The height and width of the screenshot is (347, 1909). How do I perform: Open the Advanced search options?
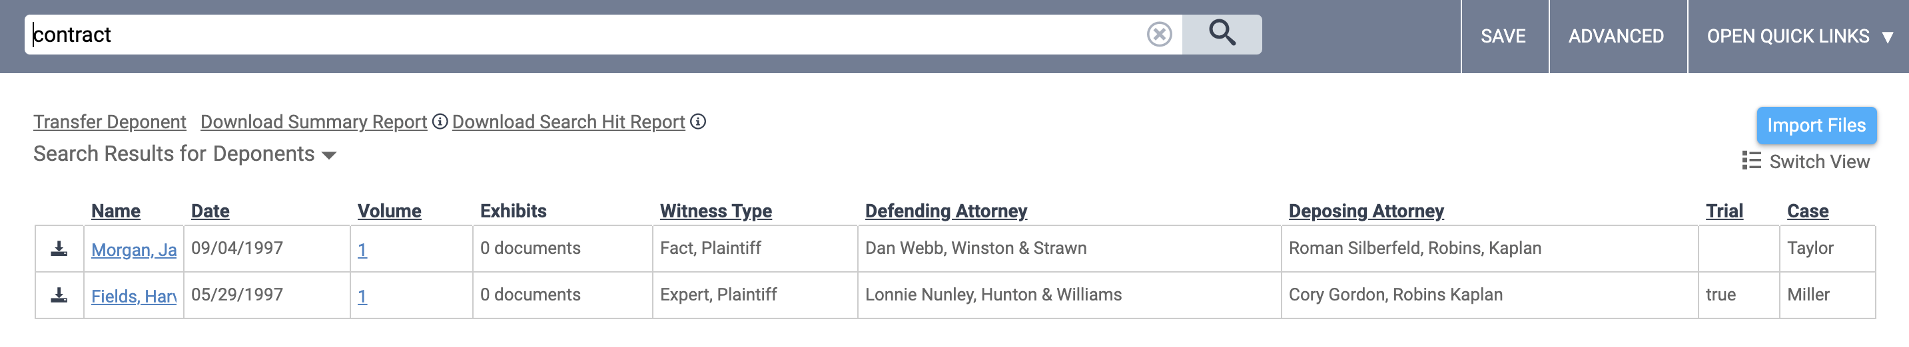(1615, 37)
